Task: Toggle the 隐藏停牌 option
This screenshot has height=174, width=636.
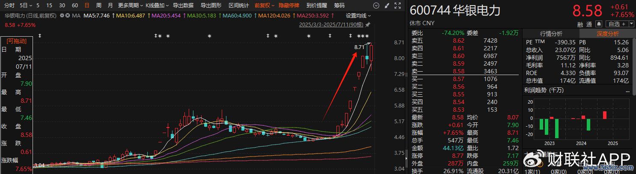Action: tap(289, 6)
